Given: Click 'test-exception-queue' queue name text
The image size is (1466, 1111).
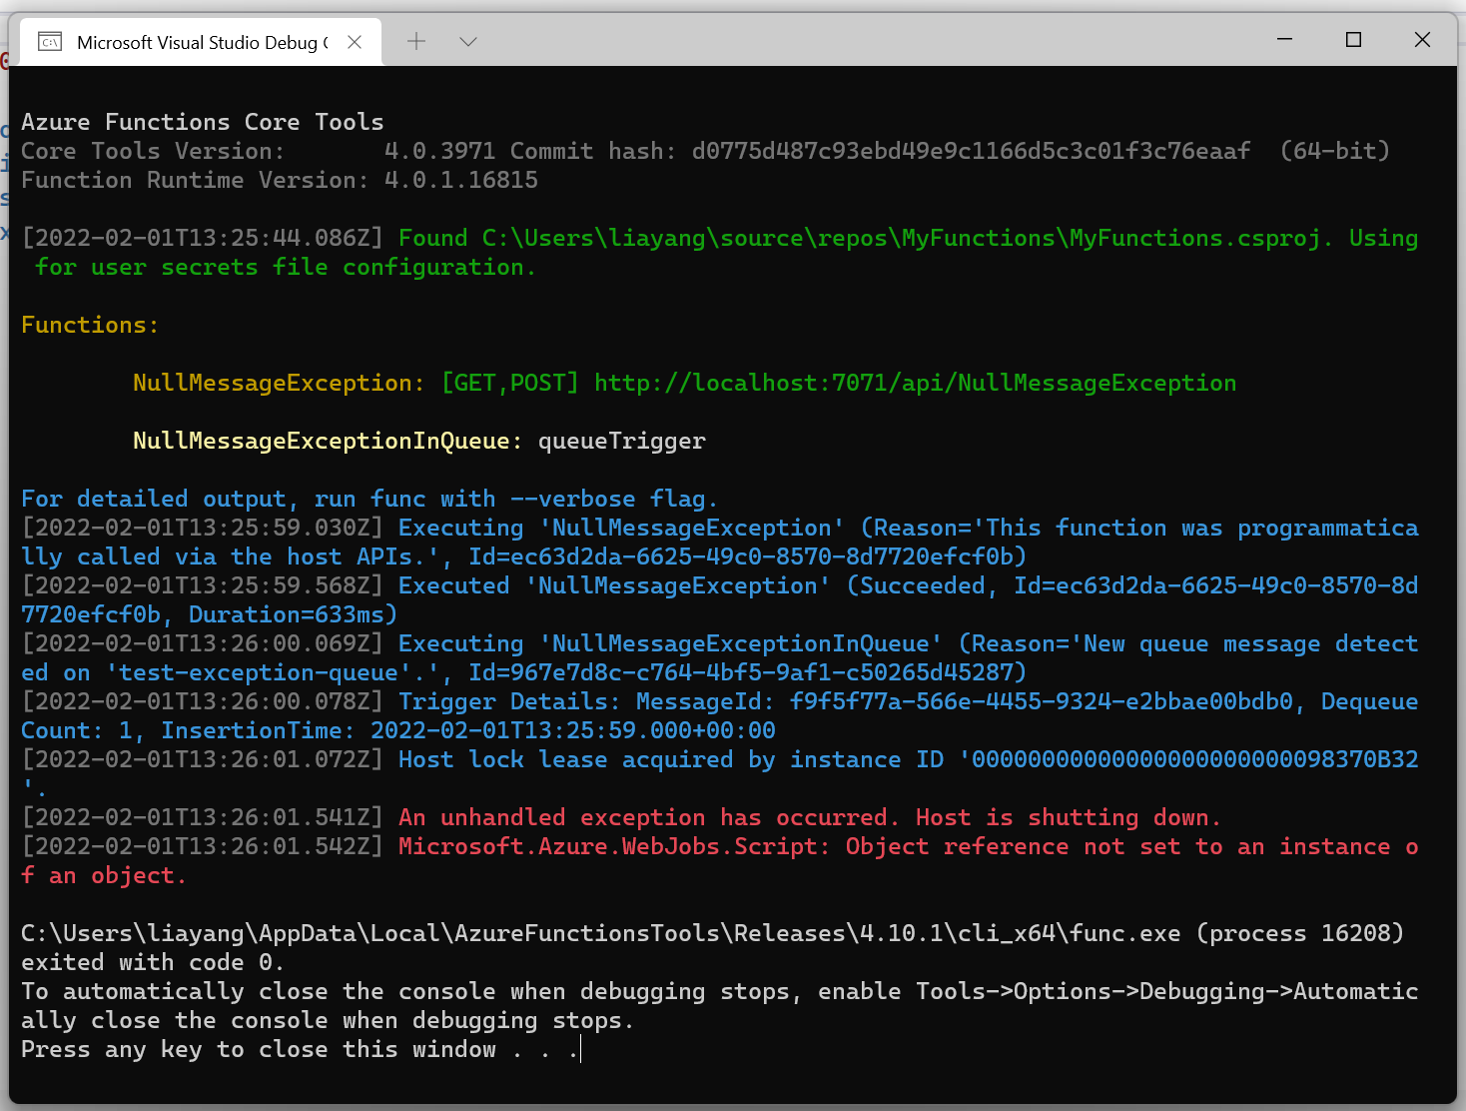Looking at the screenshot, I should [258, 672].
